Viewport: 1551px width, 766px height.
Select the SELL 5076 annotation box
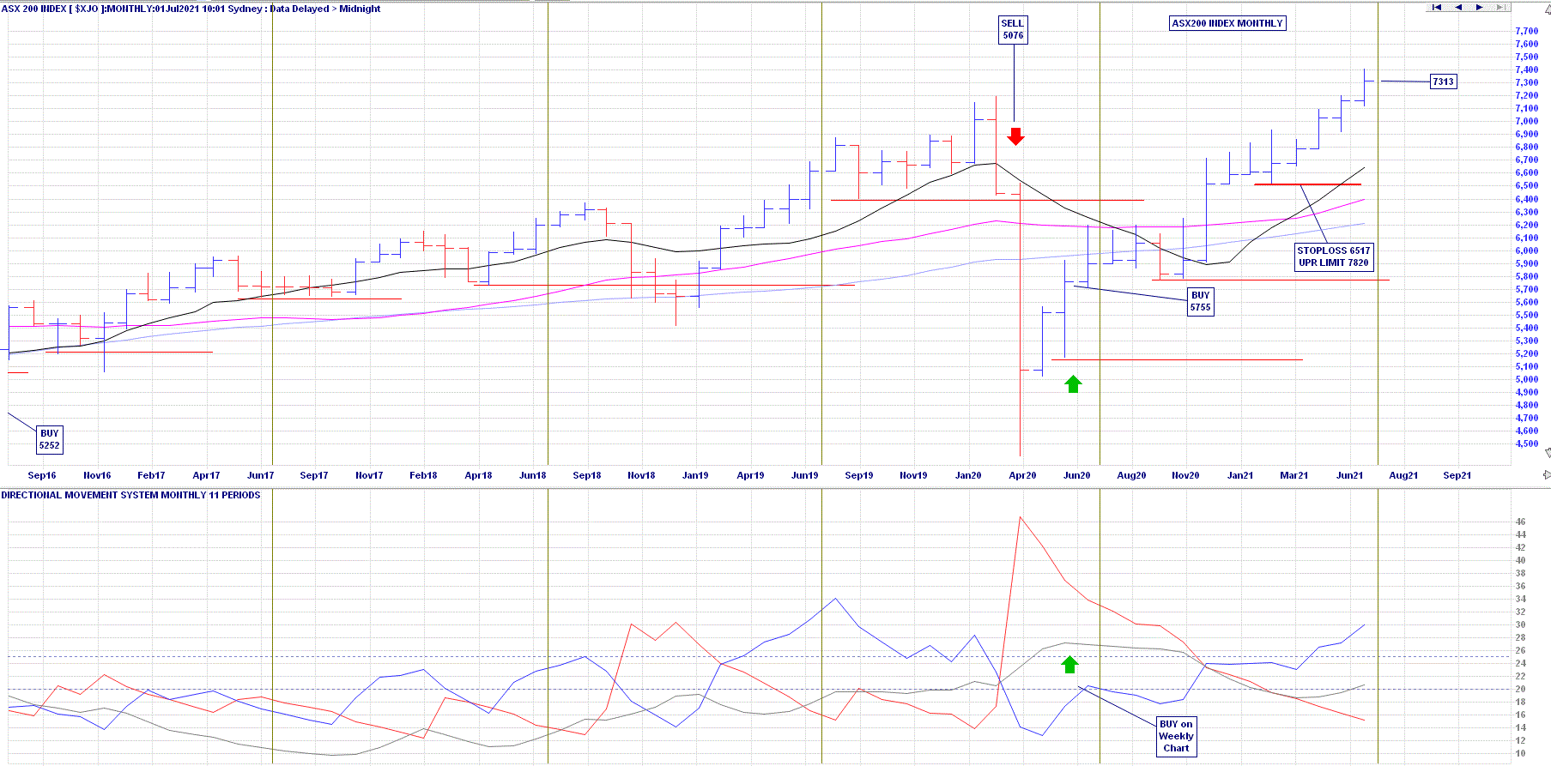(1013, 29)
